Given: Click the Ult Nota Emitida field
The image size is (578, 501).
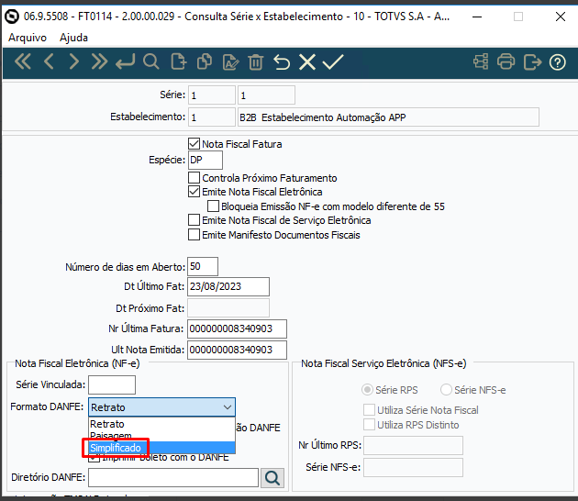Looking at the screenshot, I should point(237,350).
